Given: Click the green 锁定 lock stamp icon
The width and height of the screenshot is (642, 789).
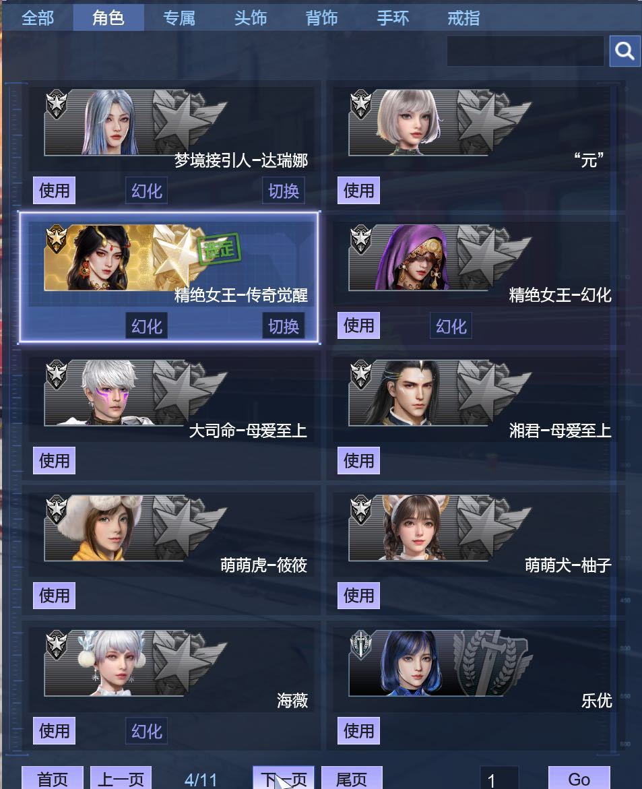Looking at the screenshot, I should tap(220, 248).
